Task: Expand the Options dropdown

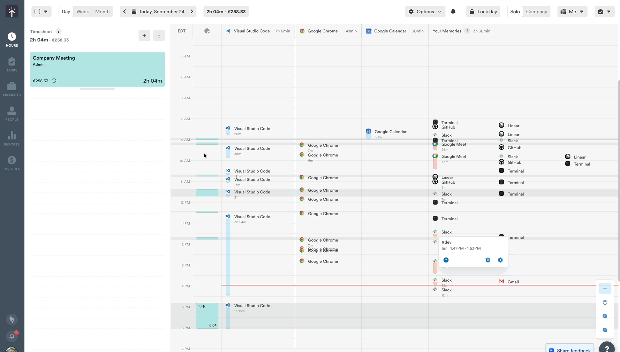Action: [425, 12]
